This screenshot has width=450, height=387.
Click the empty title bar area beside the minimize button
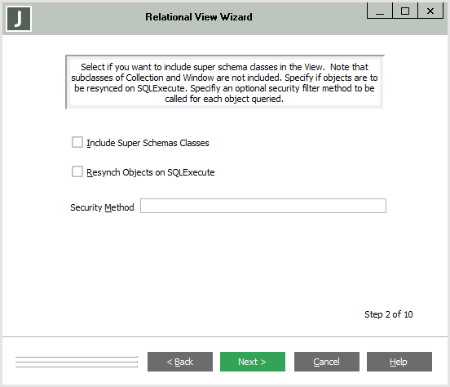click(310, 17)
